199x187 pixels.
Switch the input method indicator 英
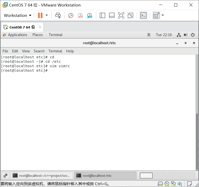tap(149, 35)
